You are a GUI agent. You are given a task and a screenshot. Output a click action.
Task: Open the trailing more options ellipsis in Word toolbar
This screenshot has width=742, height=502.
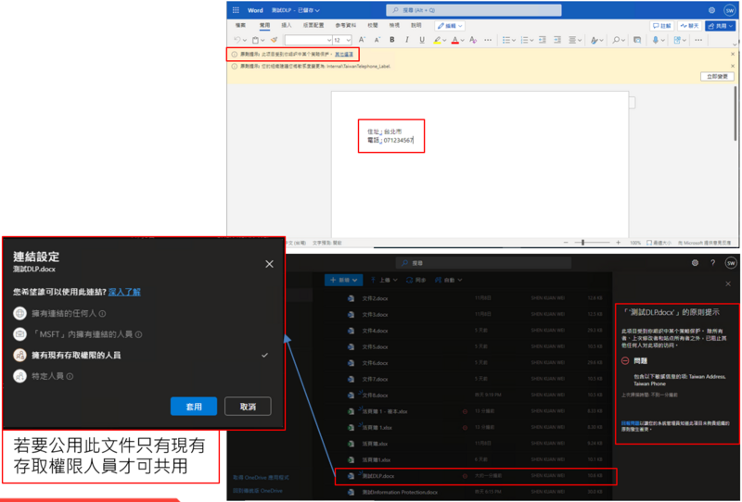pos(698,40)
